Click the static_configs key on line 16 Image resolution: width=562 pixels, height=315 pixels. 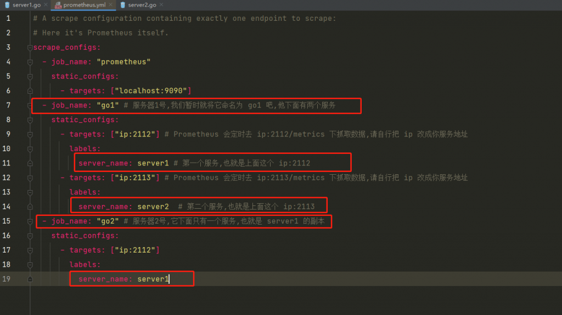pos(85,236)
